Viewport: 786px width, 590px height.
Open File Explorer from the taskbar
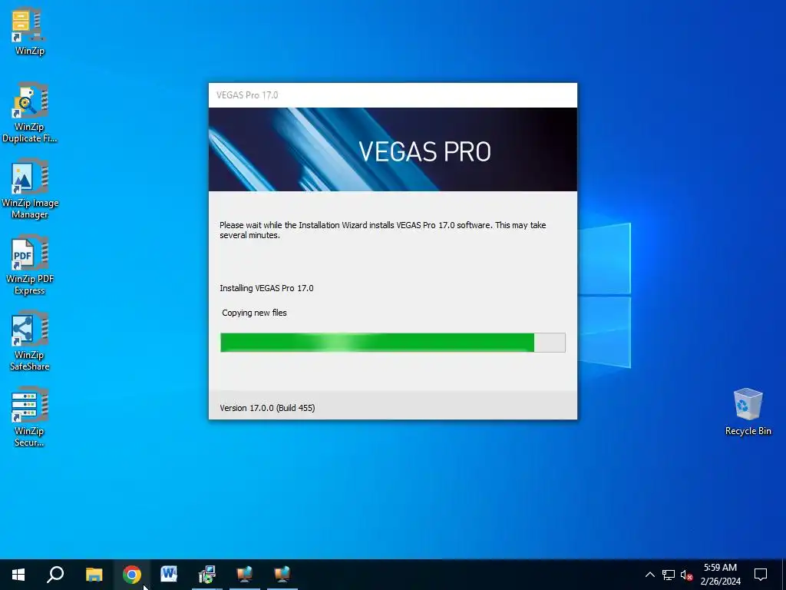(x=94, y=575)
